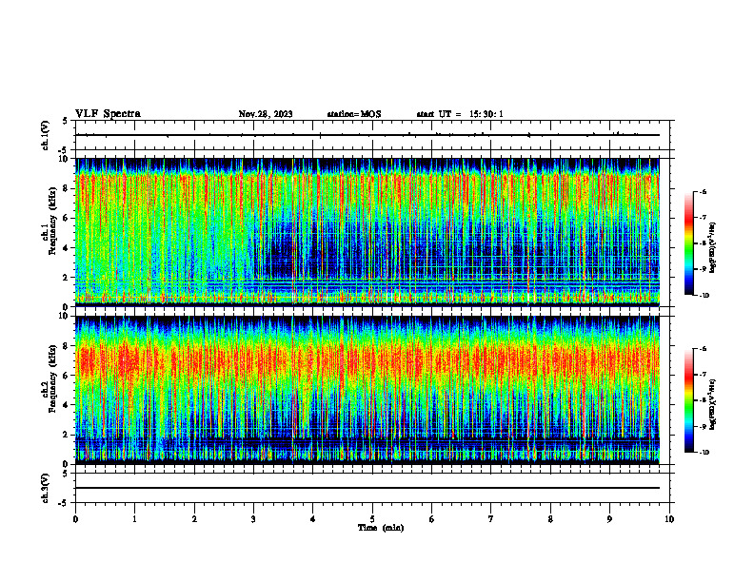Click the 2 kHz tick on ch.2 axis

[67, 435]
